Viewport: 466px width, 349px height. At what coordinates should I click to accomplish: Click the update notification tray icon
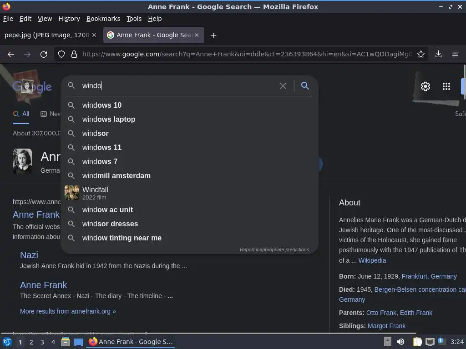(x=441, y=341)
